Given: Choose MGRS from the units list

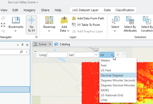Looking at the screenshot, I should pos(118,90).
